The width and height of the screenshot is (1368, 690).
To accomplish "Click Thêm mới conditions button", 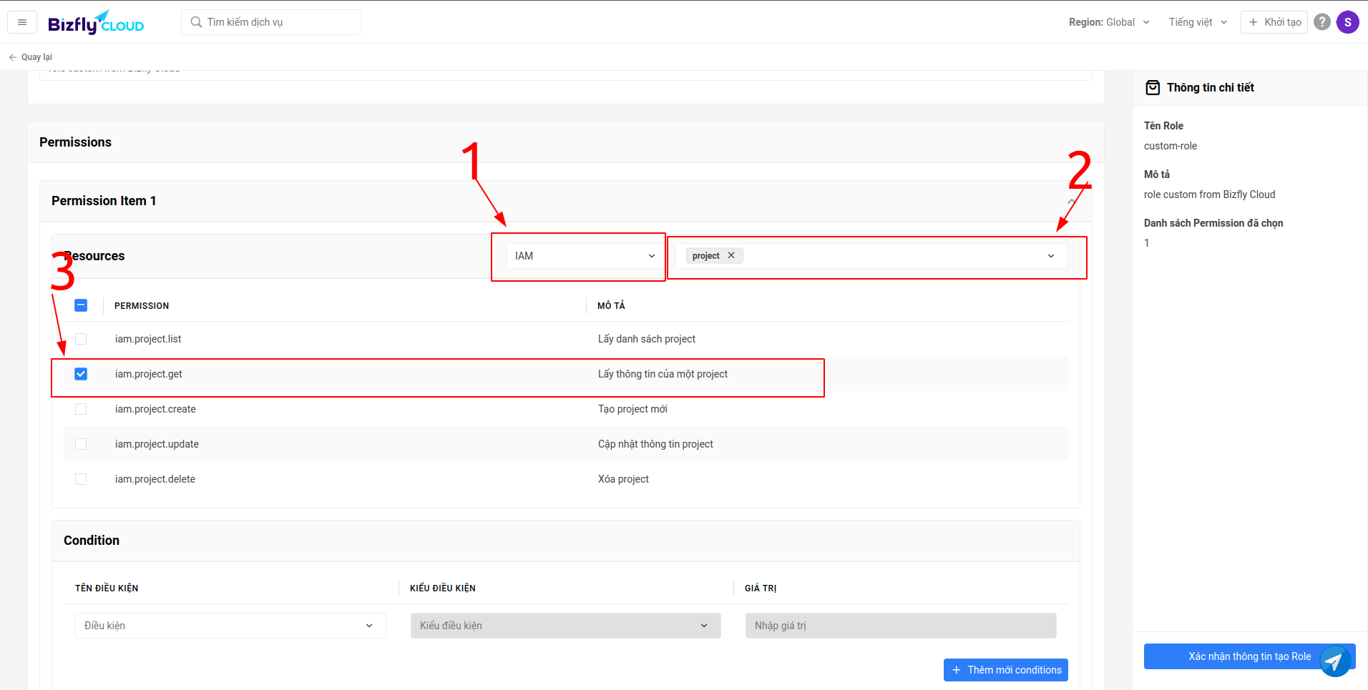I will (1005, 670).
